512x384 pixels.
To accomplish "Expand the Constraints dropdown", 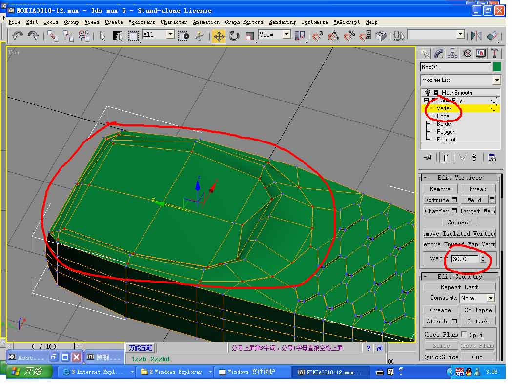I will [490, 298].
